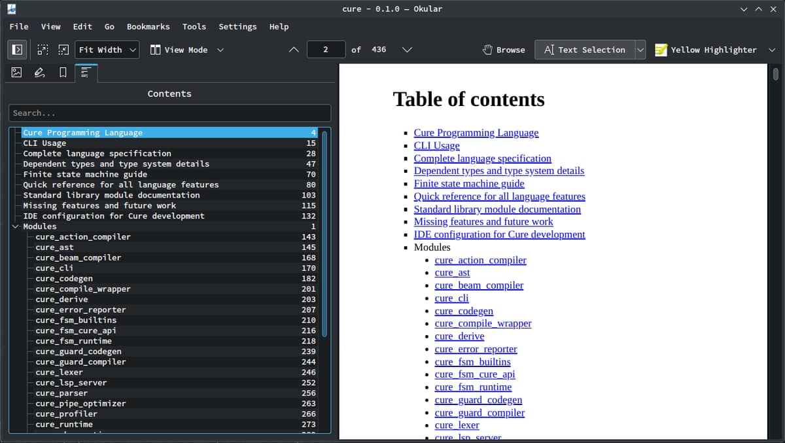The width and height of the screenshot is (785, 443).
Task: Click the 'Finite state machine guide' link
Action: pos(468,183)
